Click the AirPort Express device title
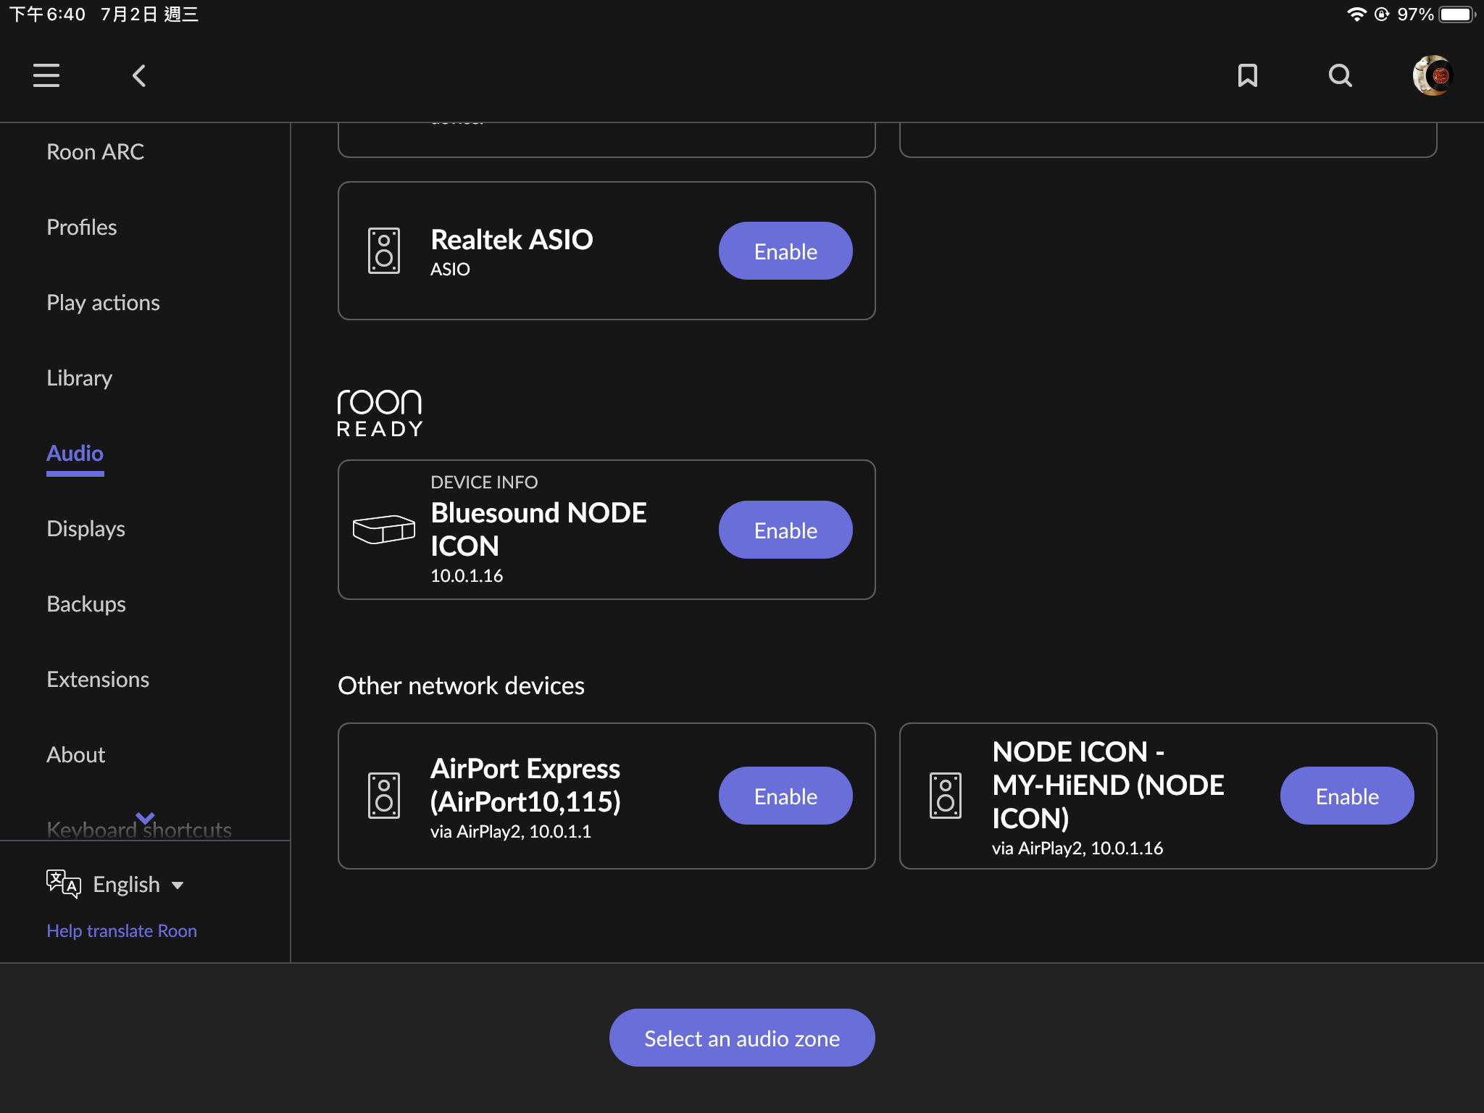The height and width of the screenshot is (1113, 1484). (x=525, y=785)
